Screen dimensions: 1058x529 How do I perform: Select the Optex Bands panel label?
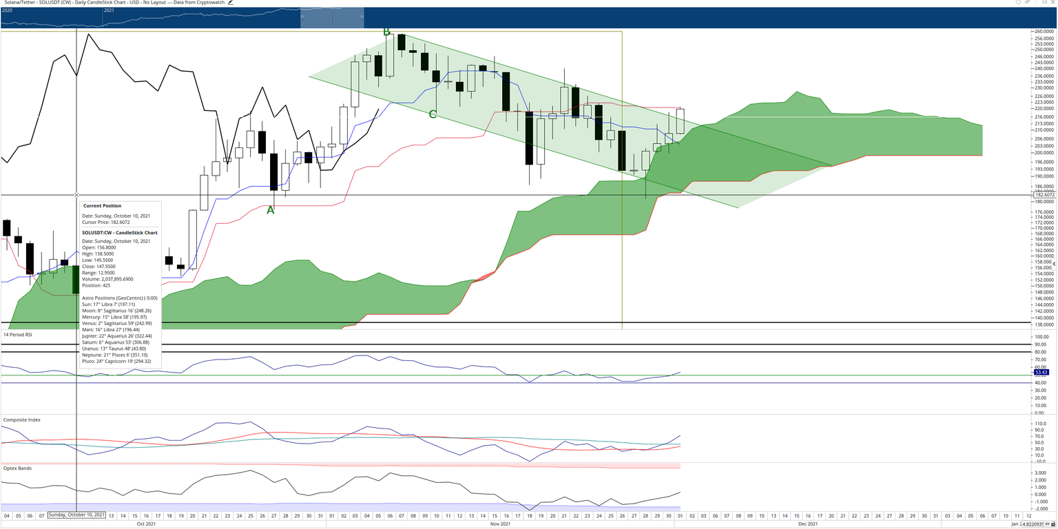tap(17, 468)
